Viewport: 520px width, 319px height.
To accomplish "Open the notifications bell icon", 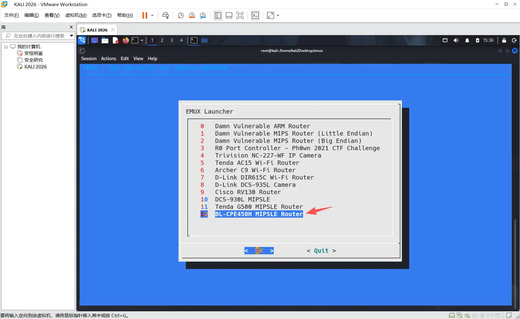I will tap(467, 40).
